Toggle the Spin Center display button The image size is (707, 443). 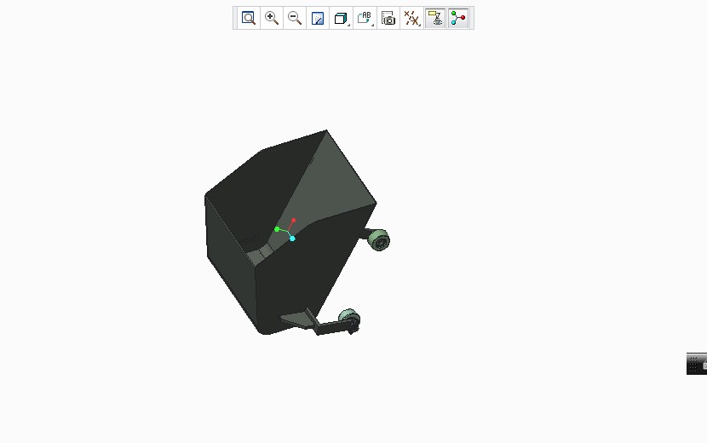(458, 18)
